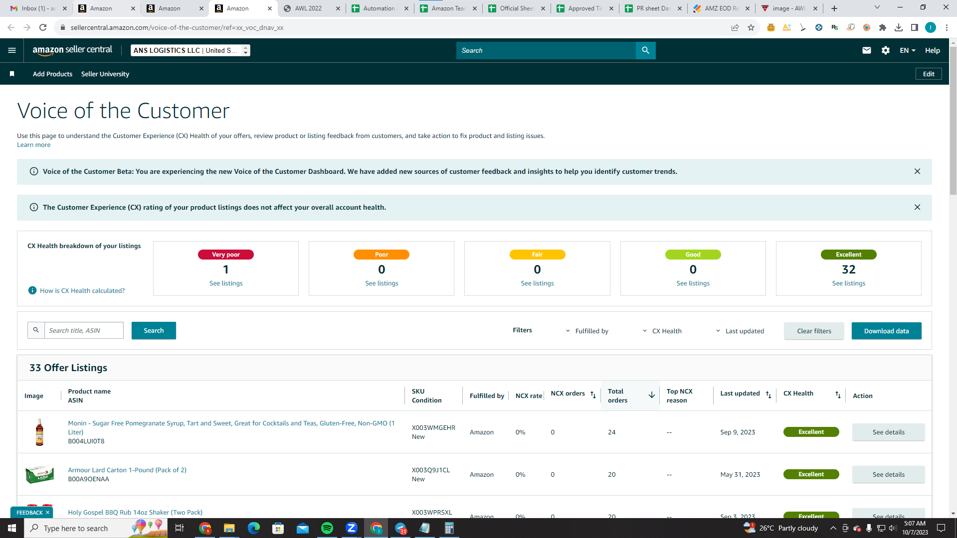
Task: Switch to the Automation sheet tab
Action: (x=381, y=8)
